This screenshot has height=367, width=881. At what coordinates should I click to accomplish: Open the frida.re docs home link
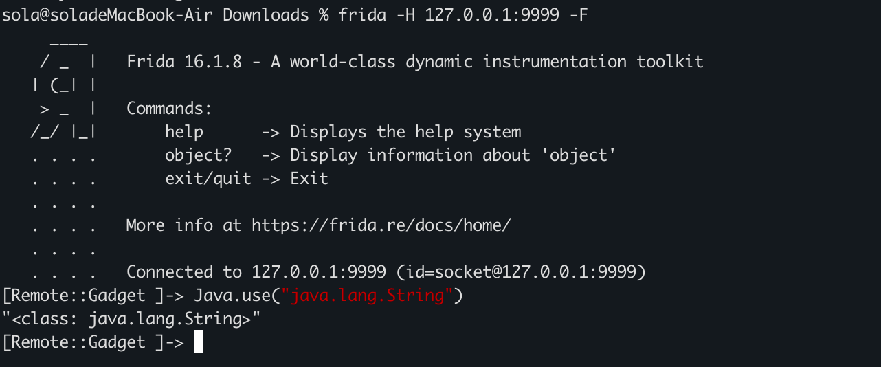[381, 225]
